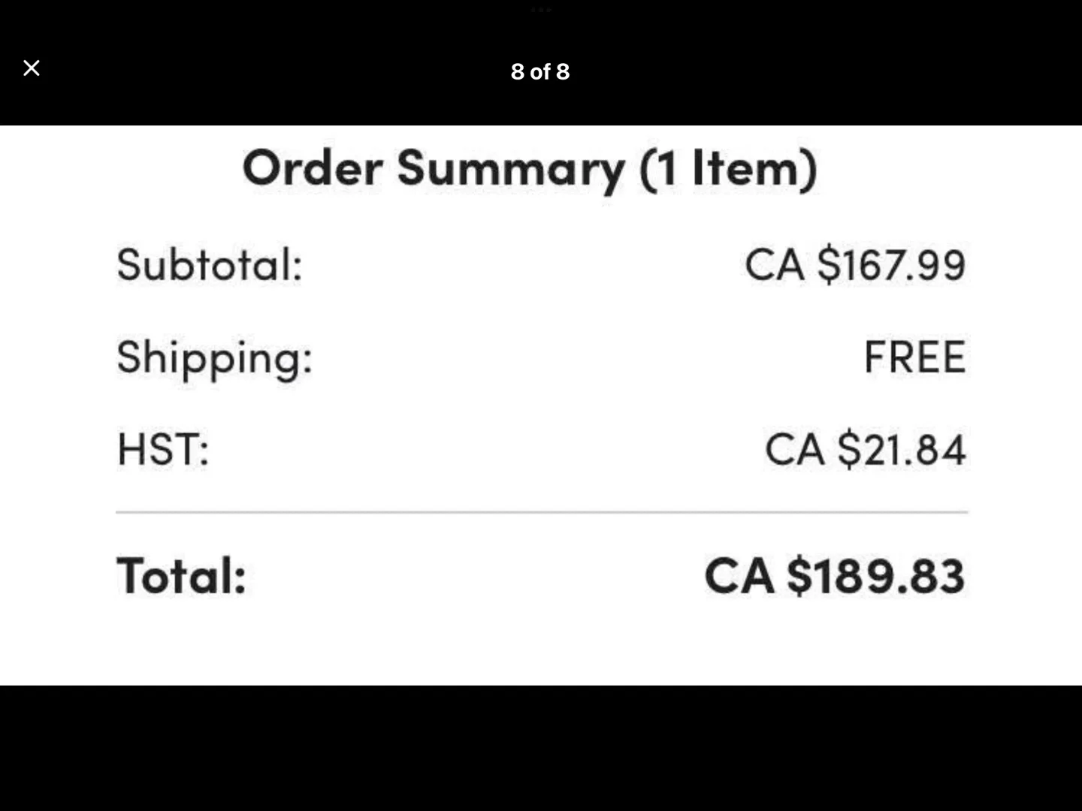Tap the white blank area below Total row
Image resolution: width=1082 pixels, height=811 pixels.
(x=541, y=647)
